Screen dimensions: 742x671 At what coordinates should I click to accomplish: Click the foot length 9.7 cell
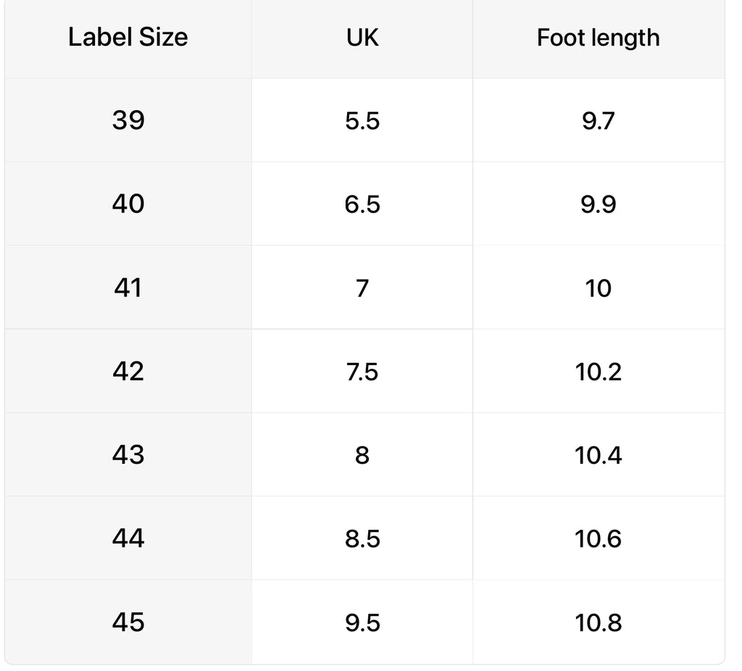599,120
